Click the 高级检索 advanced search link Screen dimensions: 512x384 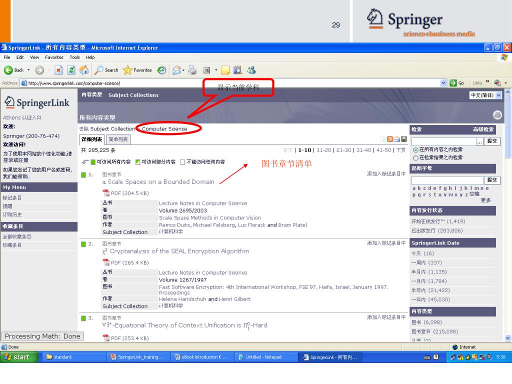pos(483,129)
